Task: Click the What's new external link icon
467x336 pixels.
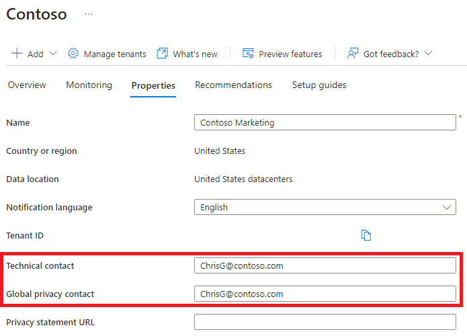Action: click(x=163, y=54)
